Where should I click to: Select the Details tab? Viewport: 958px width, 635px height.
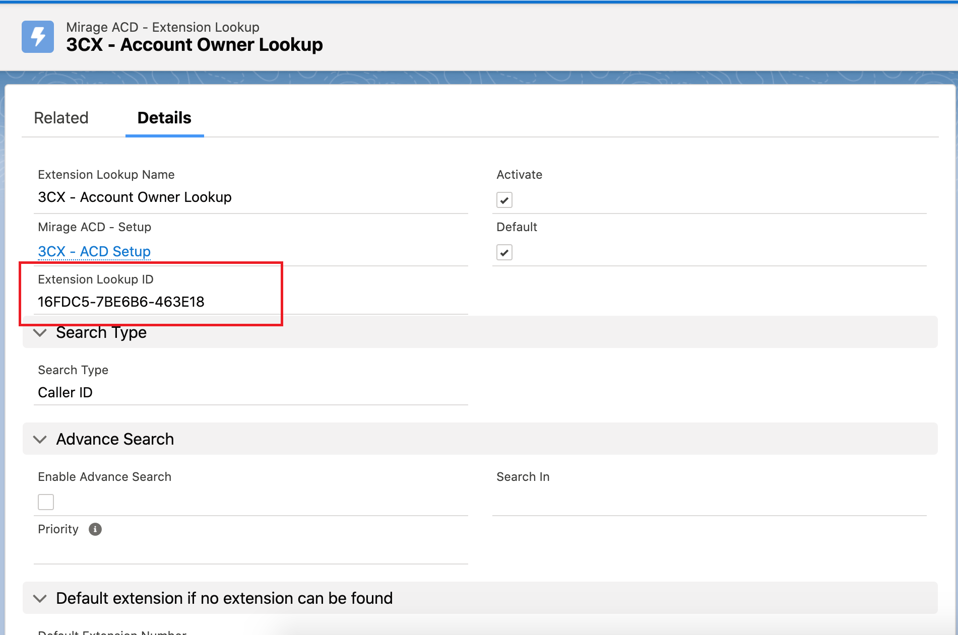(164, 118)
